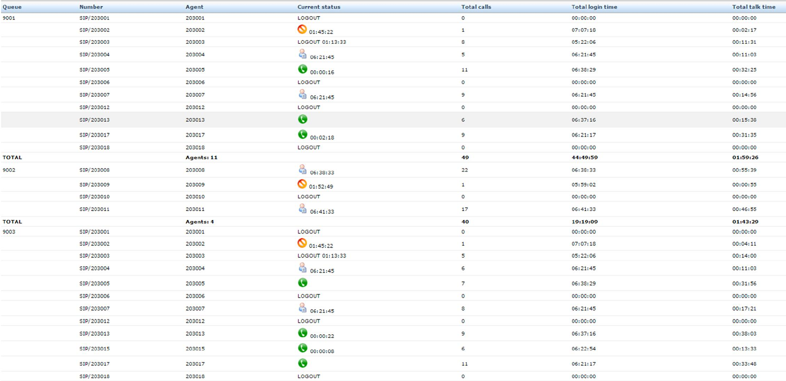This screenshot has height=381, width=786.
Task: Click the Current status column header
Action: click(x=319, y=7)
